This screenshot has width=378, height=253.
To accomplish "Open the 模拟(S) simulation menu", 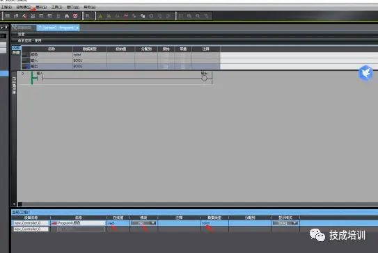I will [41, 7].
